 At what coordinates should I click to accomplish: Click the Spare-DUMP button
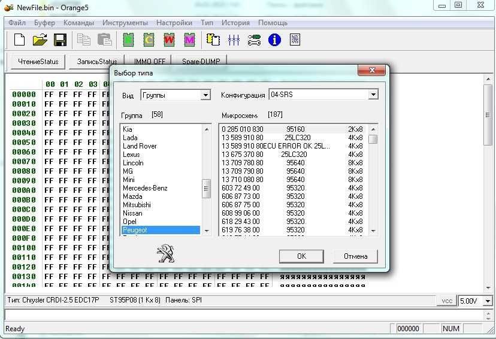tap(201, 61)
